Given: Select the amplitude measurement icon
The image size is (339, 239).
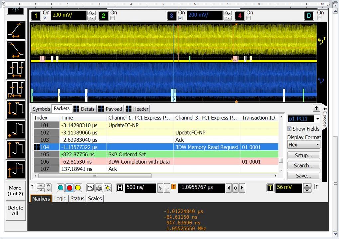Looking at the screenshot, I should click(16, 150).
